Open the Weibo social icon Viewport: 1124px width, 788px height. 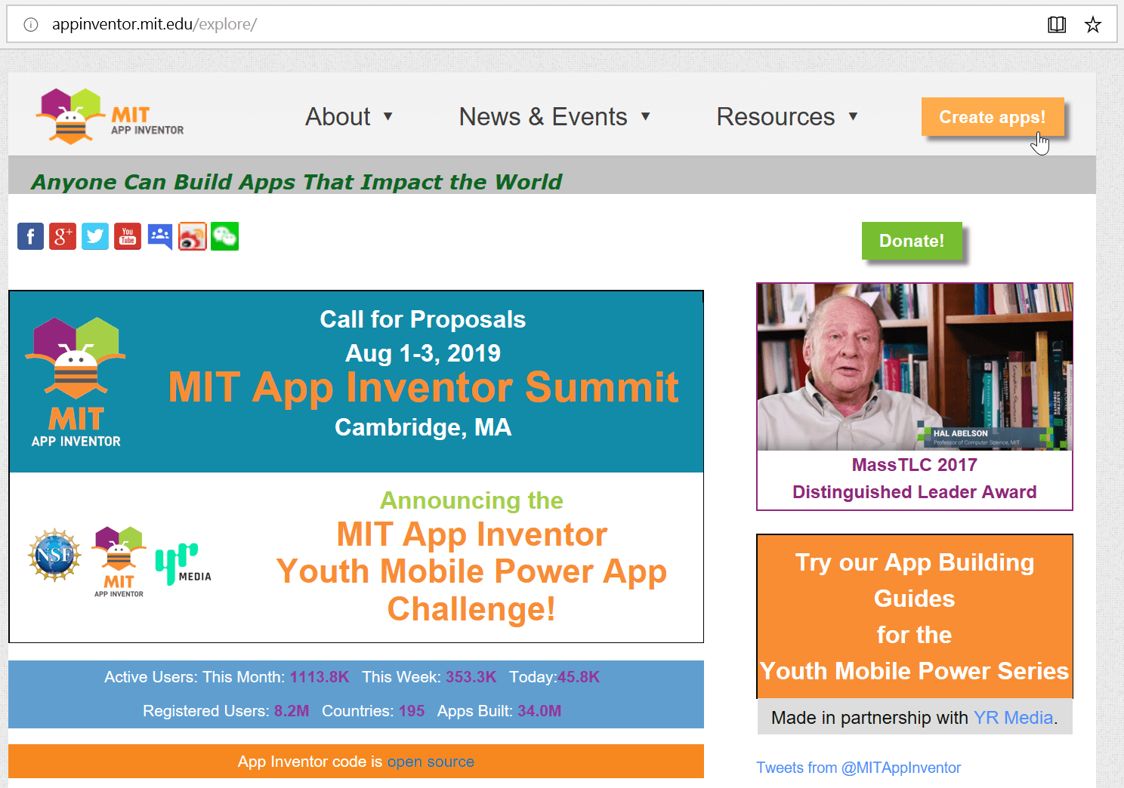pos(193,236)
